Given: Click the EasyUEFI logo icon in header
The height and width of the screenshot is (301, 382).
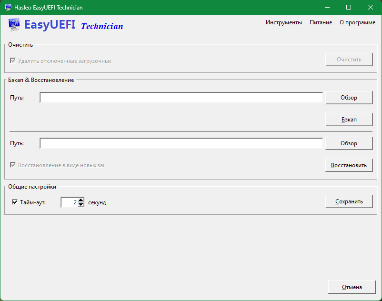Looking at the screenshot, I should 14,25.
